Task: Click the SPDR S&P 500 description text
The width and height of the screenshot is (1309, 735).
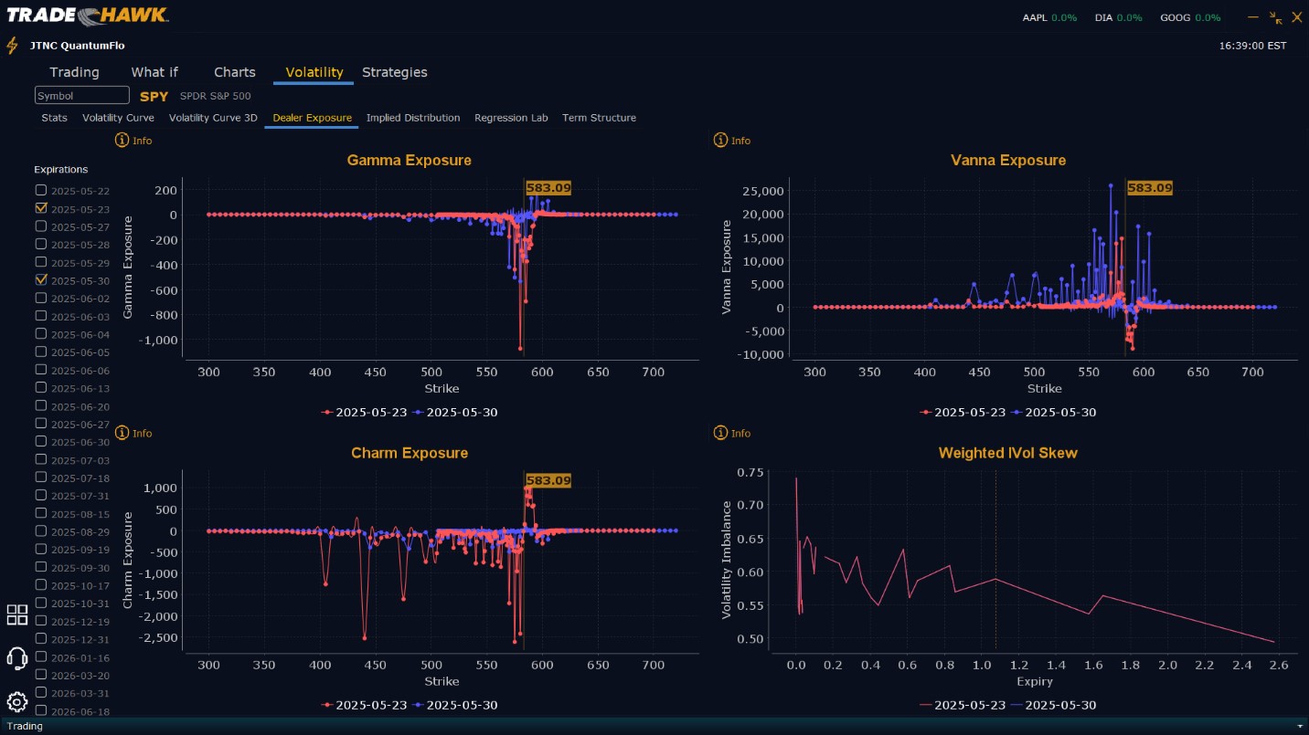Action: (x=215, y=96)
